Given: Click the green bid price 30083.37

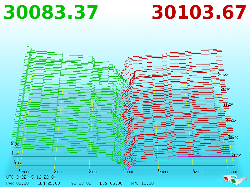Looking at the screenshot, I should (51, 12).
